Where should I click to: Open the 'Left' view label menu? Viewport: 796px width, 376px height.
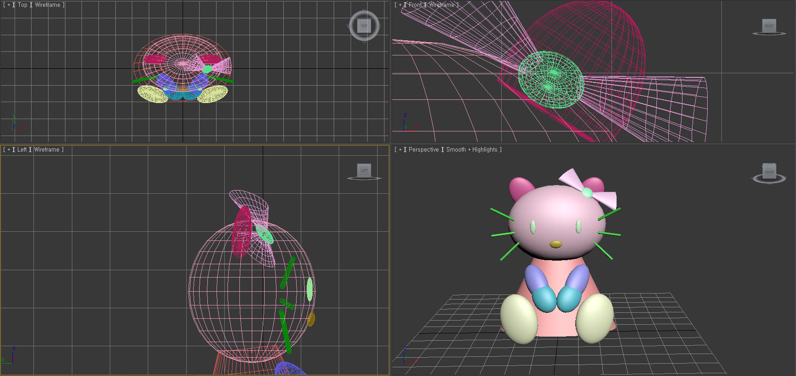(22, 150)
